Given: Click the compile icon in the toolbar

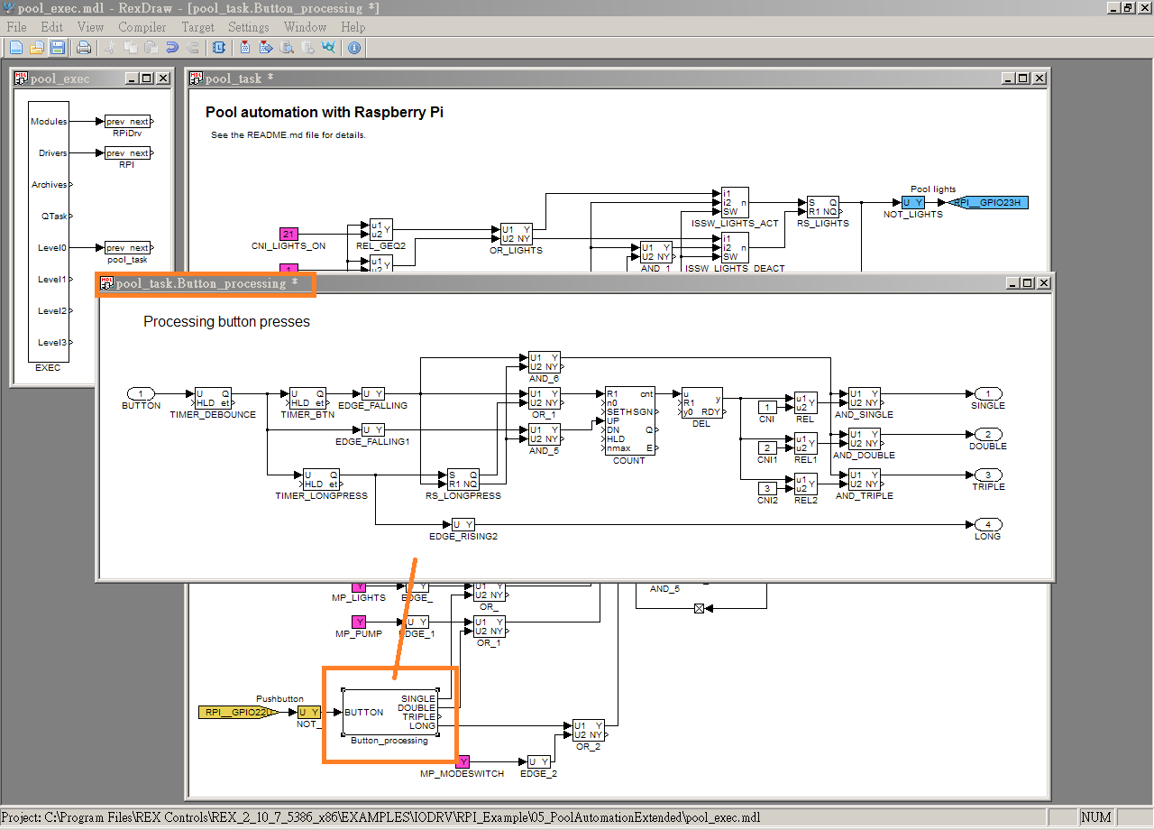Looking at the screenshot, I should [245, 47].
